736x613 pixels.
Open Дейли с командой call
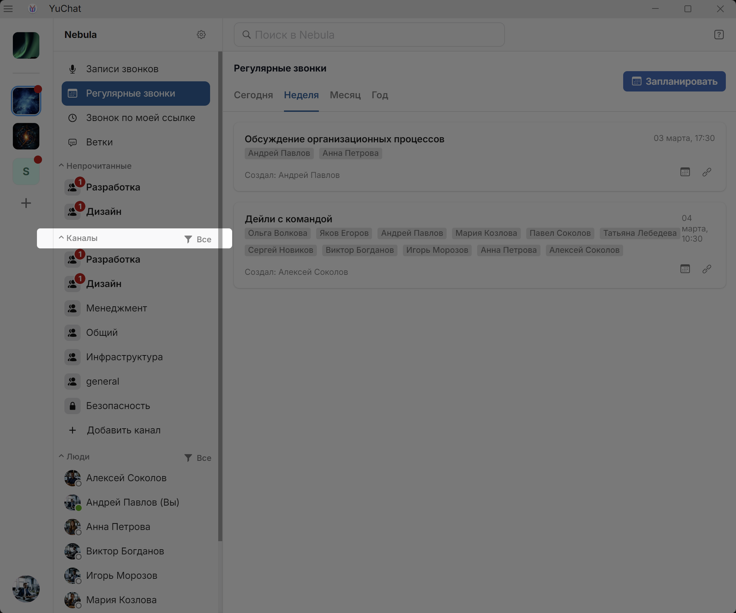288,219
